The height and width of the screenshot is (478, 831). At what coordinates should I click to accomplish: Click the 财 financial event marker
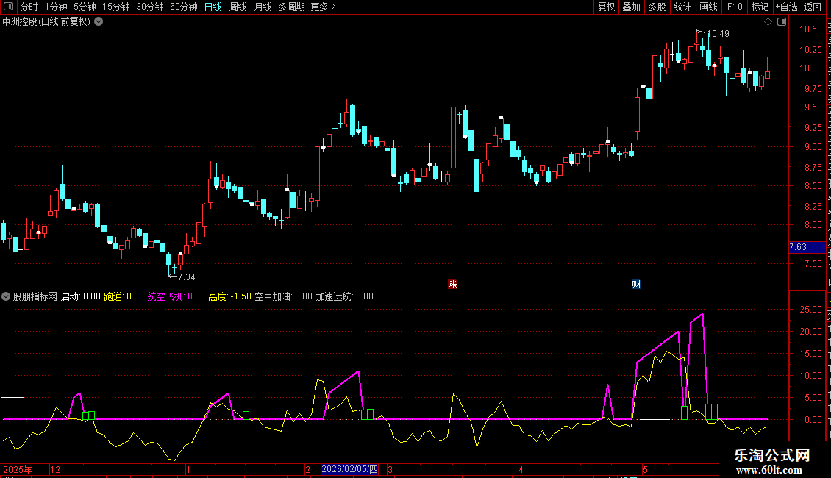[636, 285]
